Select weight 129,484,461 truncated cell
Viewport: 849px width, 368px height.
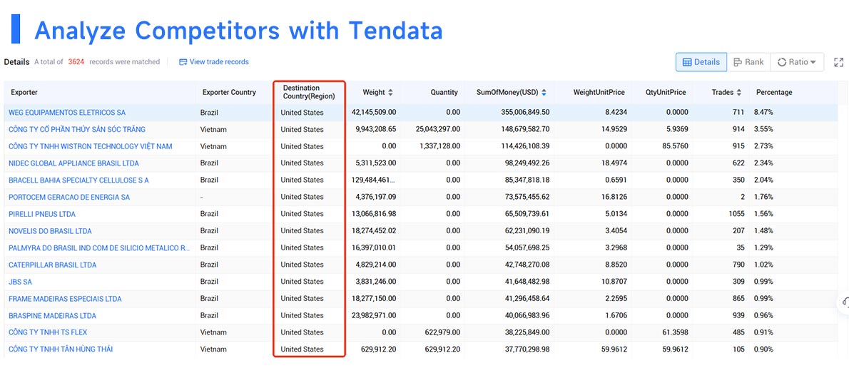[x=374, y=180]
